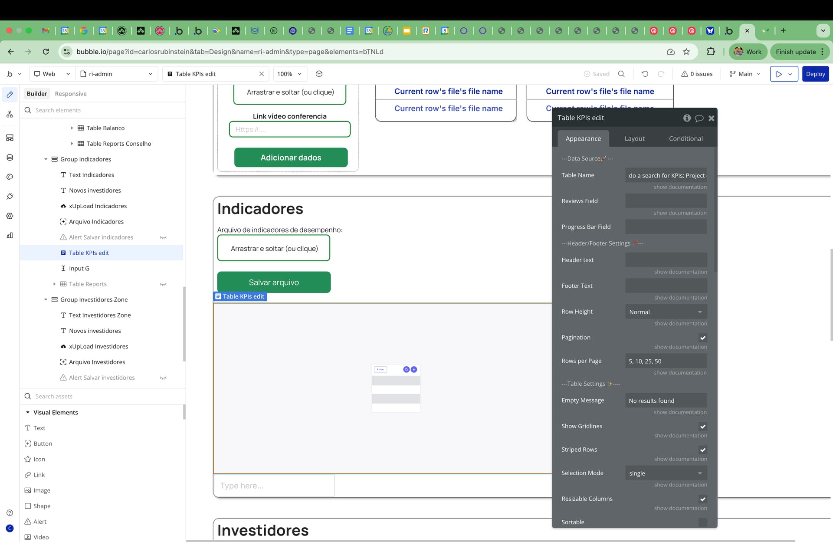Switch to the Layout tab
The height and width of the screenshot is (542, 833).
634,139
